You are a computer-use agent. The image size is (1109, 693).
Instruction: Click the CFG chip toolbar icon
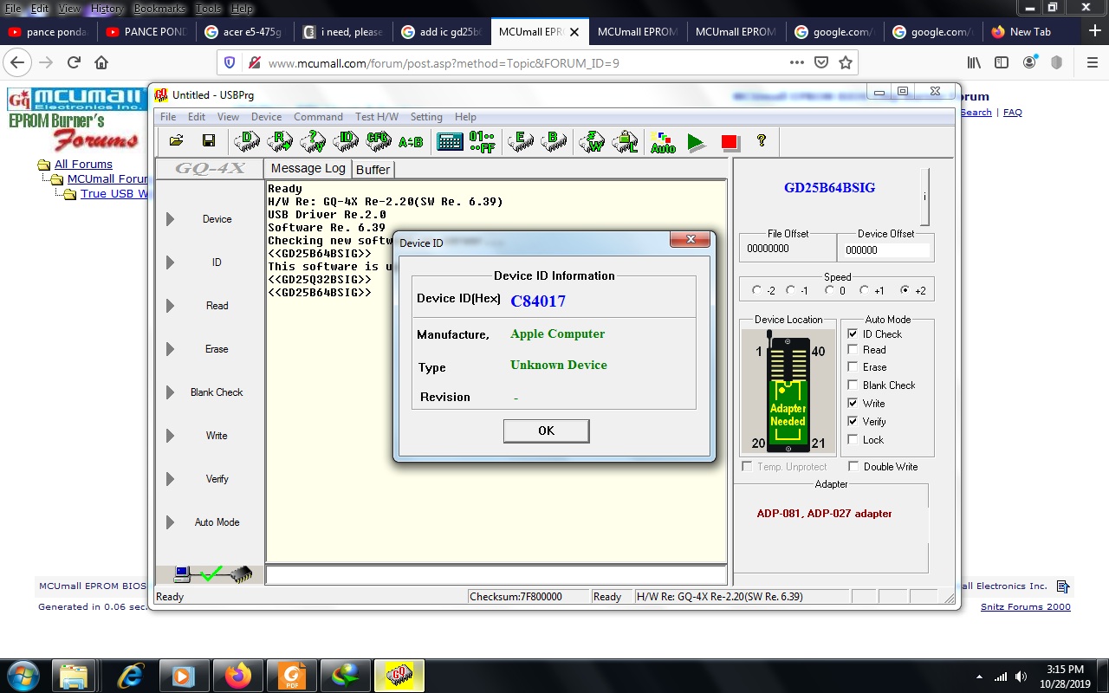378,141
